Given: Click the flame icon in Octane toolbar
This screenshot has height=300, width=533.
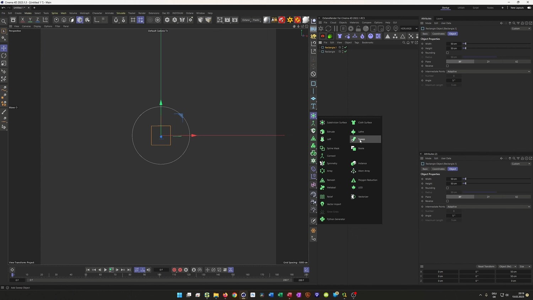Looking at the screenshot, I should [x=362, y=36].
